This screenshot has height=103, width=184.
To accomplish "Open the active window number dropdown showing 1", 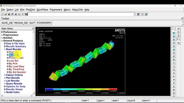I will click(x=174, y=29).
